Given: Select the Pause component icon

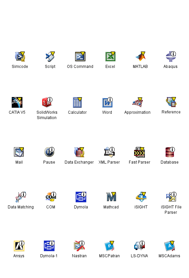Looking at the screenshot, I should [49, 152].
